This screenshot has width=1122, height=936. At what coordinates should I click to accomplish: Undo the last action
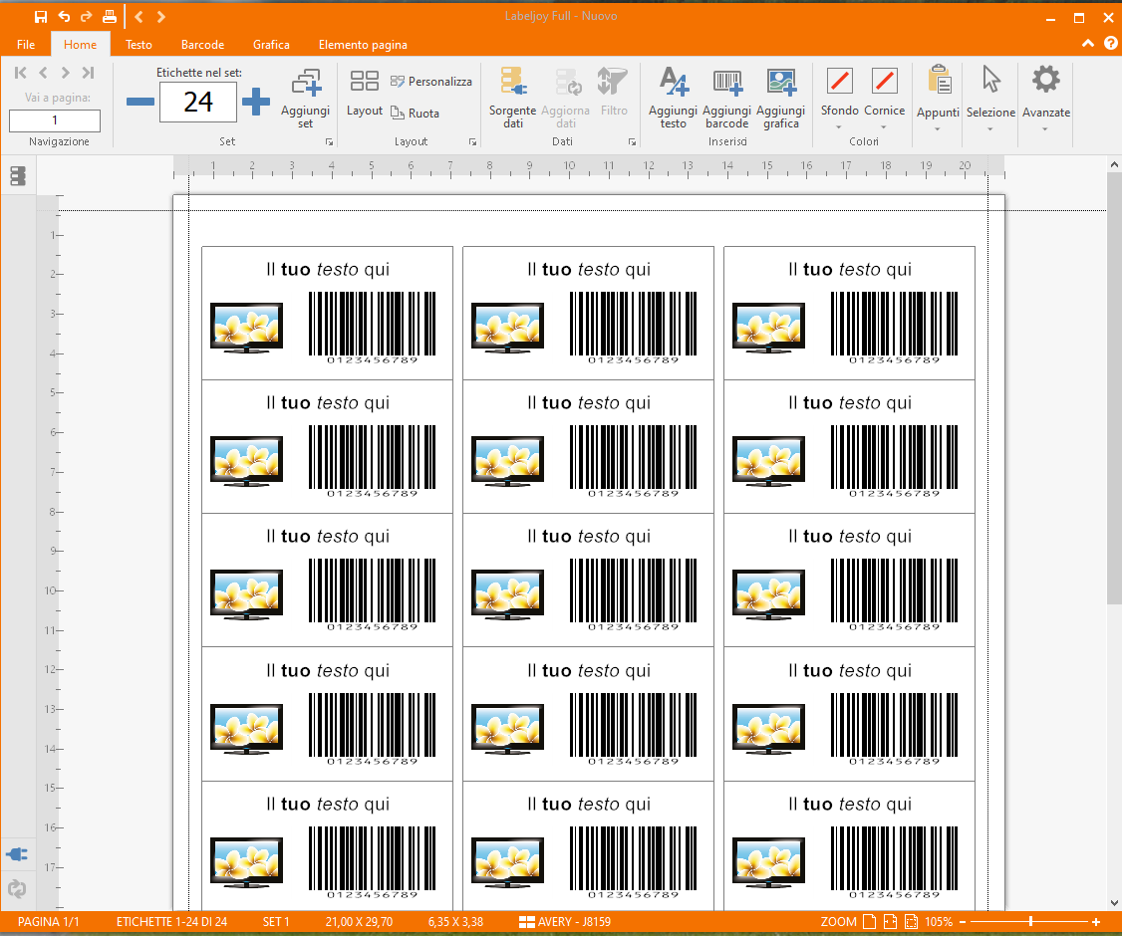tap(64, 17)
